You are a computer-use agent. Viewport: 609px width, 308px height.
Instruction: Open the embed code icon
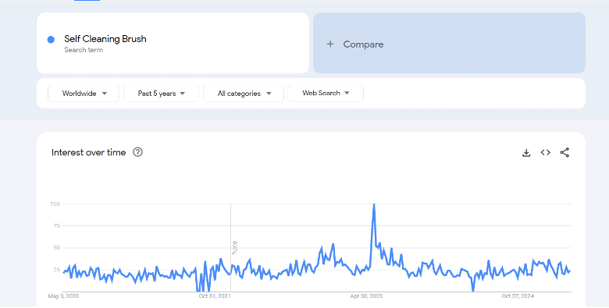tap(545, 153)
